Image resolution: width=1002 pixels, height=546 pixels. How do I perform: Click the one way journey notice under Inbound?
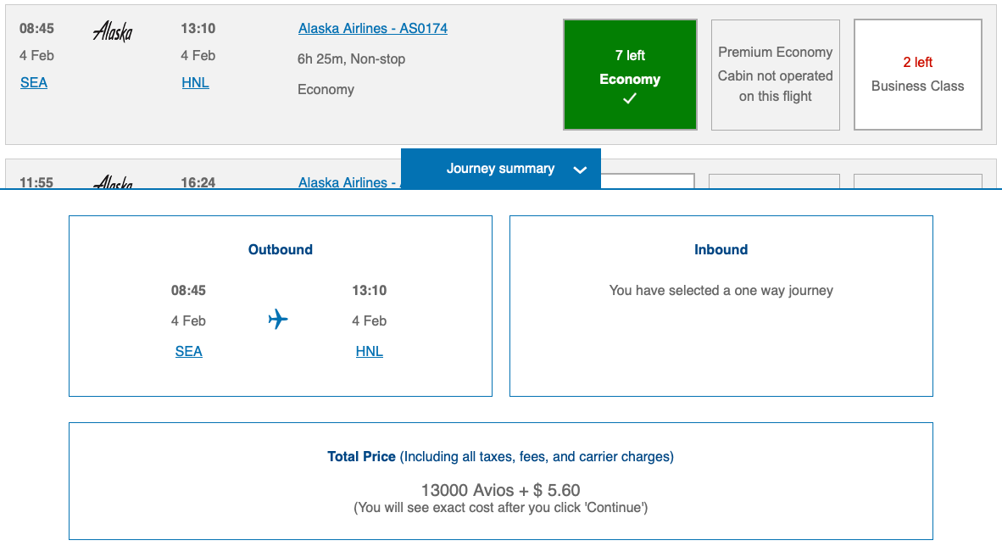tap(721, 290)
